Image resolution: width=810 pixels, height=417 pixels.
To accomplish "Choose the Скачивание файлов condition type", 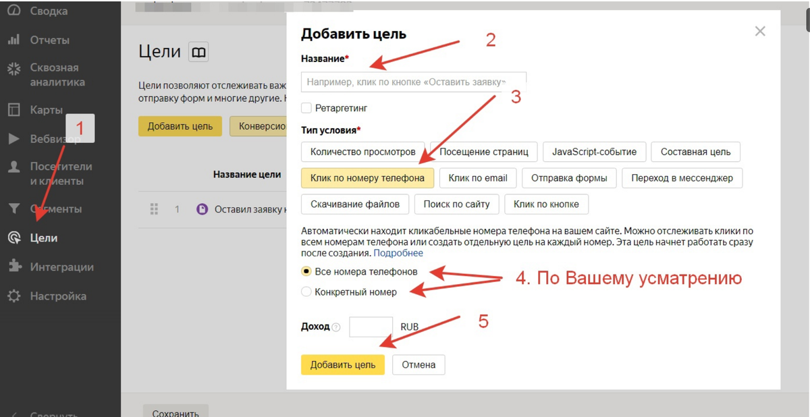I will [x=355, y=204].
